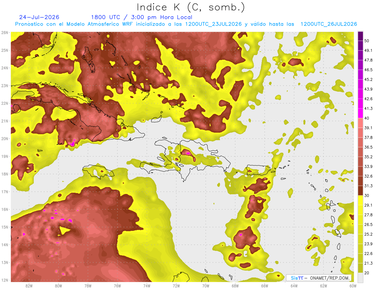Click the "SisTT – ONAMET/REP.DOM." label box
This screenshot has height=290, width=375.
tap(319, 278)
